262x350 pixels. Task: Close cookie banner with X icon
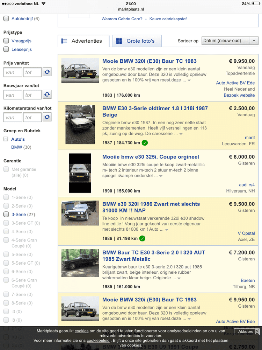pyautogui.click(x=257, y=331)
